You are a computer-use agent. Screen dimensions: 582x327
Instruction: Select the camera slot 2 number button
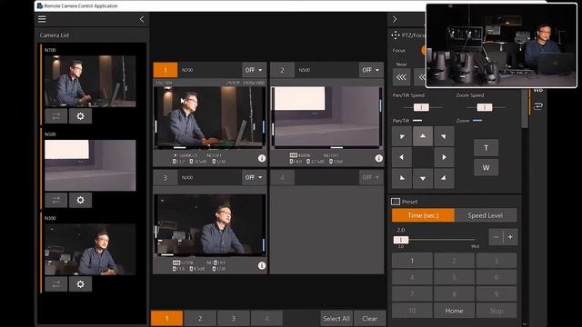282,70
